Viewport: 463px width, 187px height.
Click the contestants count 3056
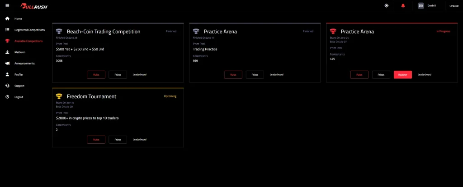(59, 61)
